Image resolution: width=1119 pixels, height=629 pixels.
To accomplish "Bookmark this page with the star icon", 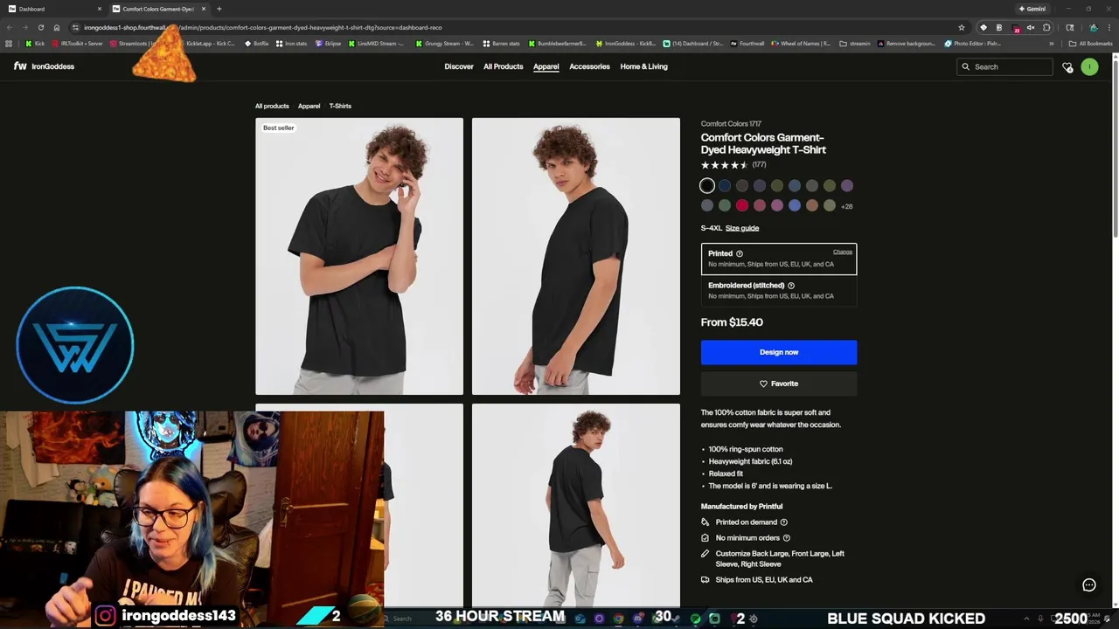I will tap(962, 27).
